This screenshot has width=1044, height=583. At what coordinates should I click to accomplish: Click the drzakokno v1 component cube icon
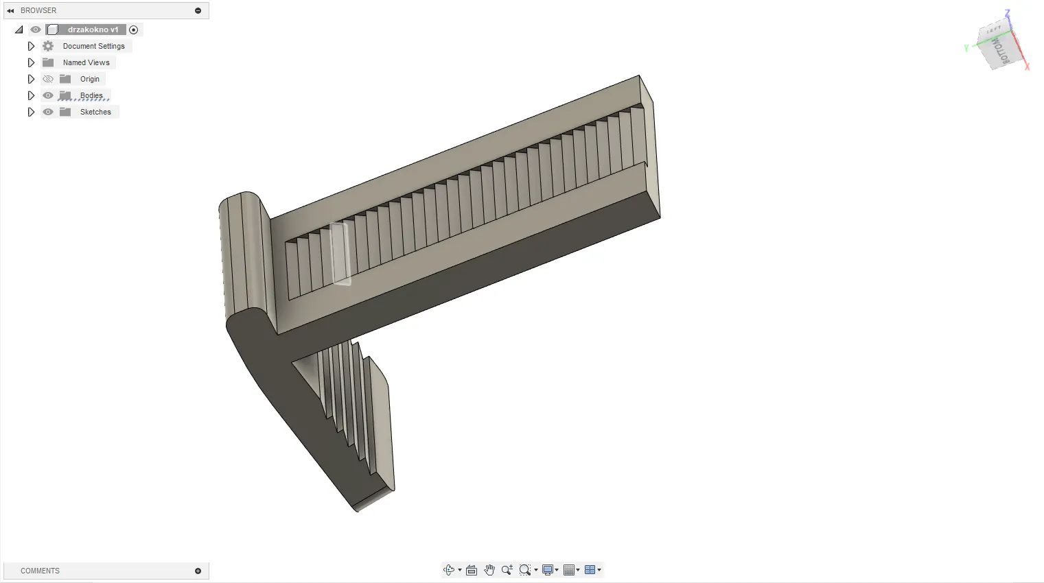click(52, 29)
